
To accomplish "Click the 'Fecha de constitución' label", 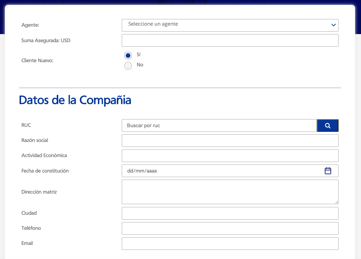I will [x=45, y=171].
